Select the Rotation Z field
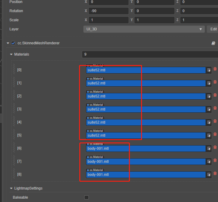218x202 pixels. pyautogui.click(x=199, y=11)
